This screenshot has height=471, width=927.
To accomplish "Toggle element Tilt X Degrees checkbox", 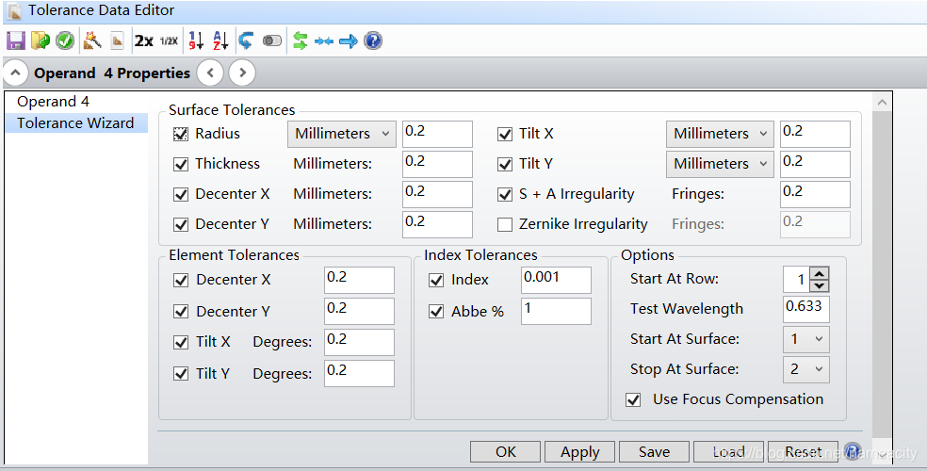I will (x=181, y=342).
